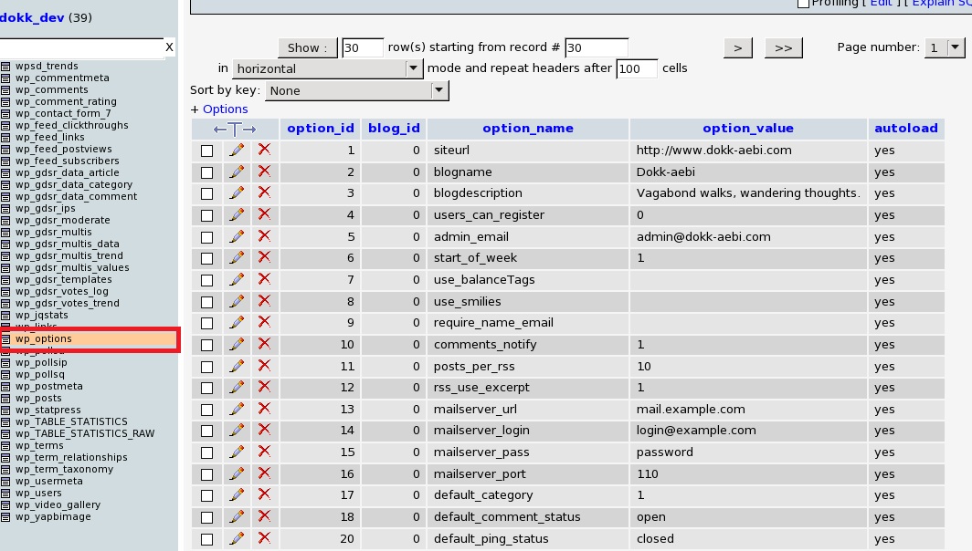Image resolution: width=972 pixels, height=551 pixels.
Task: Check the box for blogdescription row
Action: pyautogui.click(x=206, y=193)
